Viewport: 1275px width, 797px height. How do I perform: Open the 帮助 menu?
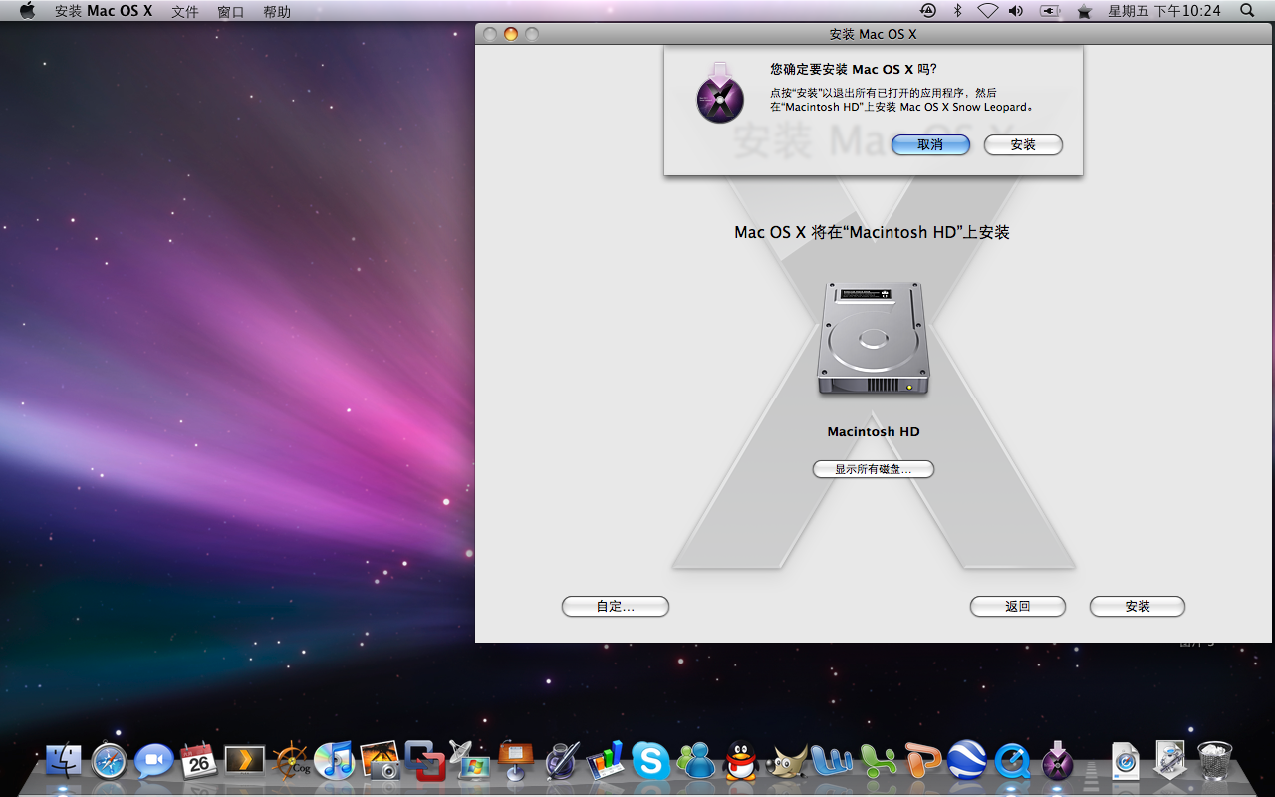coord(277,11)
